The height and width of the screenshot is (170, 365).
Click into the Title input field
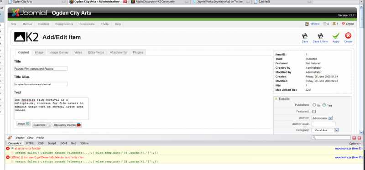(x=41, y=69)
